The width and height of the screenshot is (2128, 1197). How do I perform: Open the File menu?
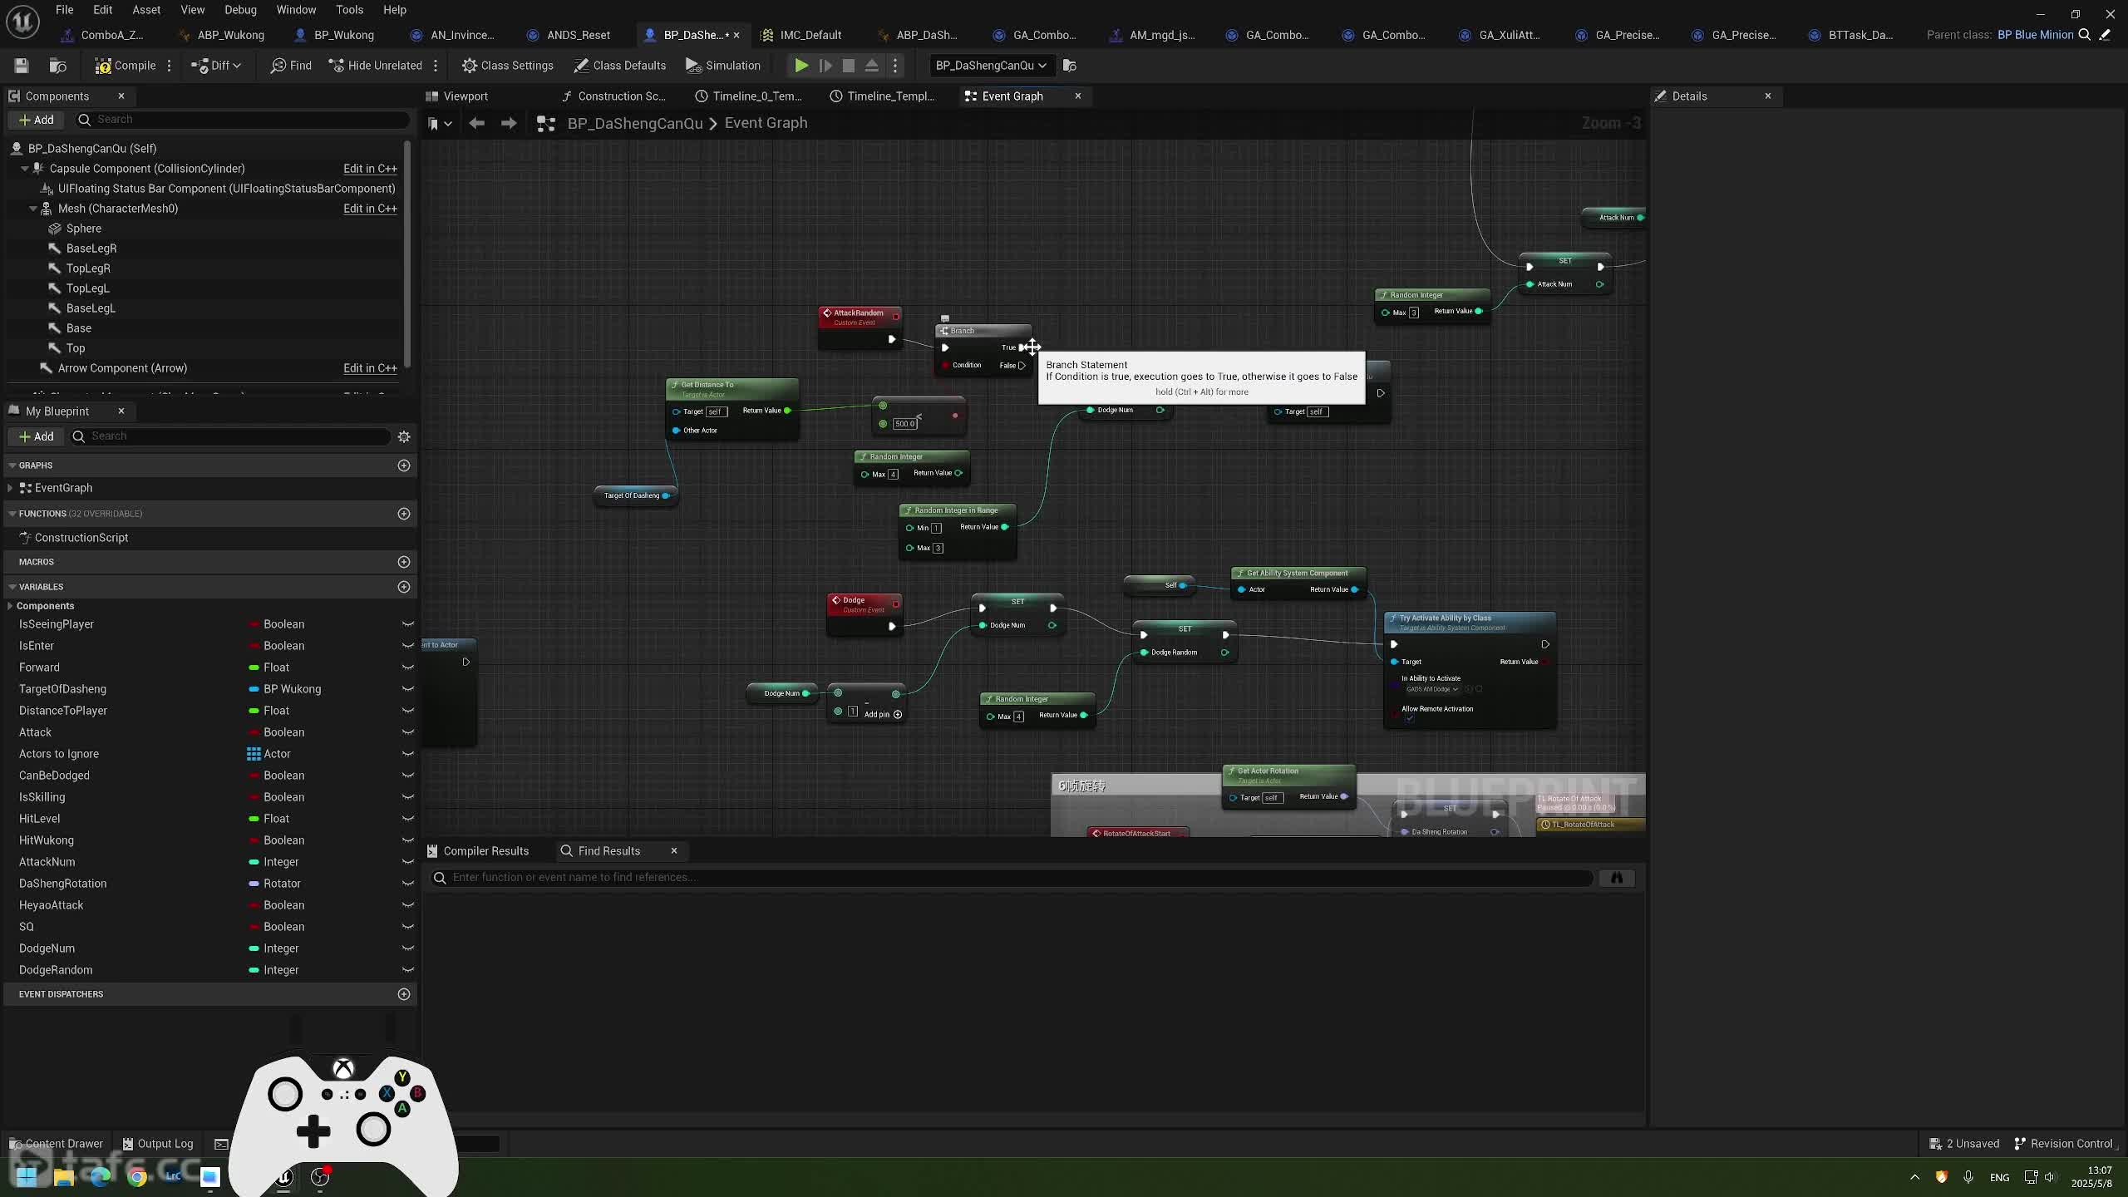[x=64, y=10]
